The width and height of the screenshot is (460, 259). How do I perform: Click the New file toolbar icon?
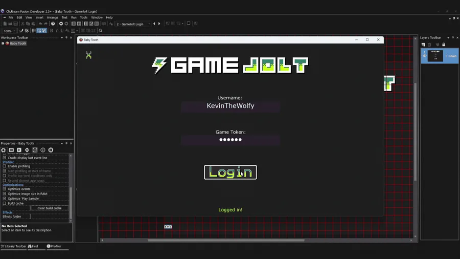coord(5,24)
